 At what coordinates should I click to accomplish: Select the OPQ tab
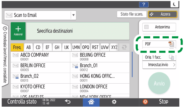coord(85,47)
